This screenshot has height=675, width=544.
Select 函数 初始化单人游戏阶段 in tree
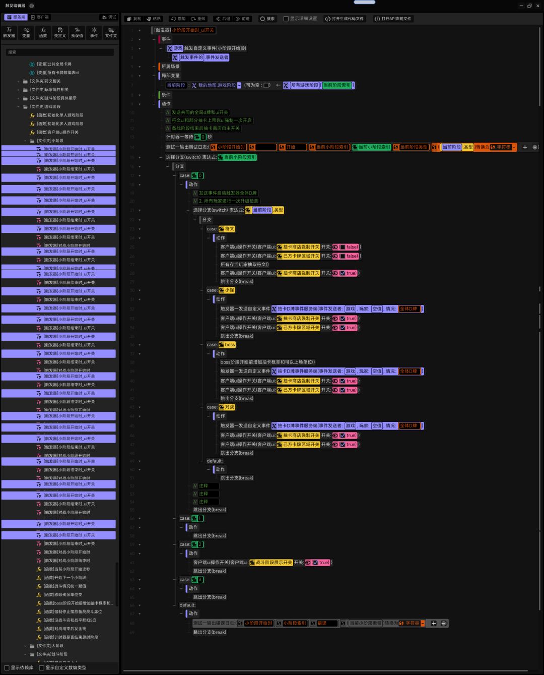click(60, 115)
